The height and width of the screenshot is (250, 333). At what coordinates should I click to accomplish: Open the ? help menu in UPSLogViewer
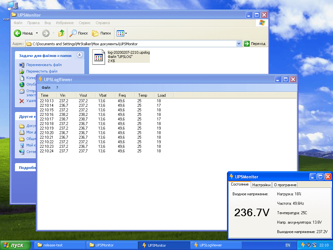(57, 88)
